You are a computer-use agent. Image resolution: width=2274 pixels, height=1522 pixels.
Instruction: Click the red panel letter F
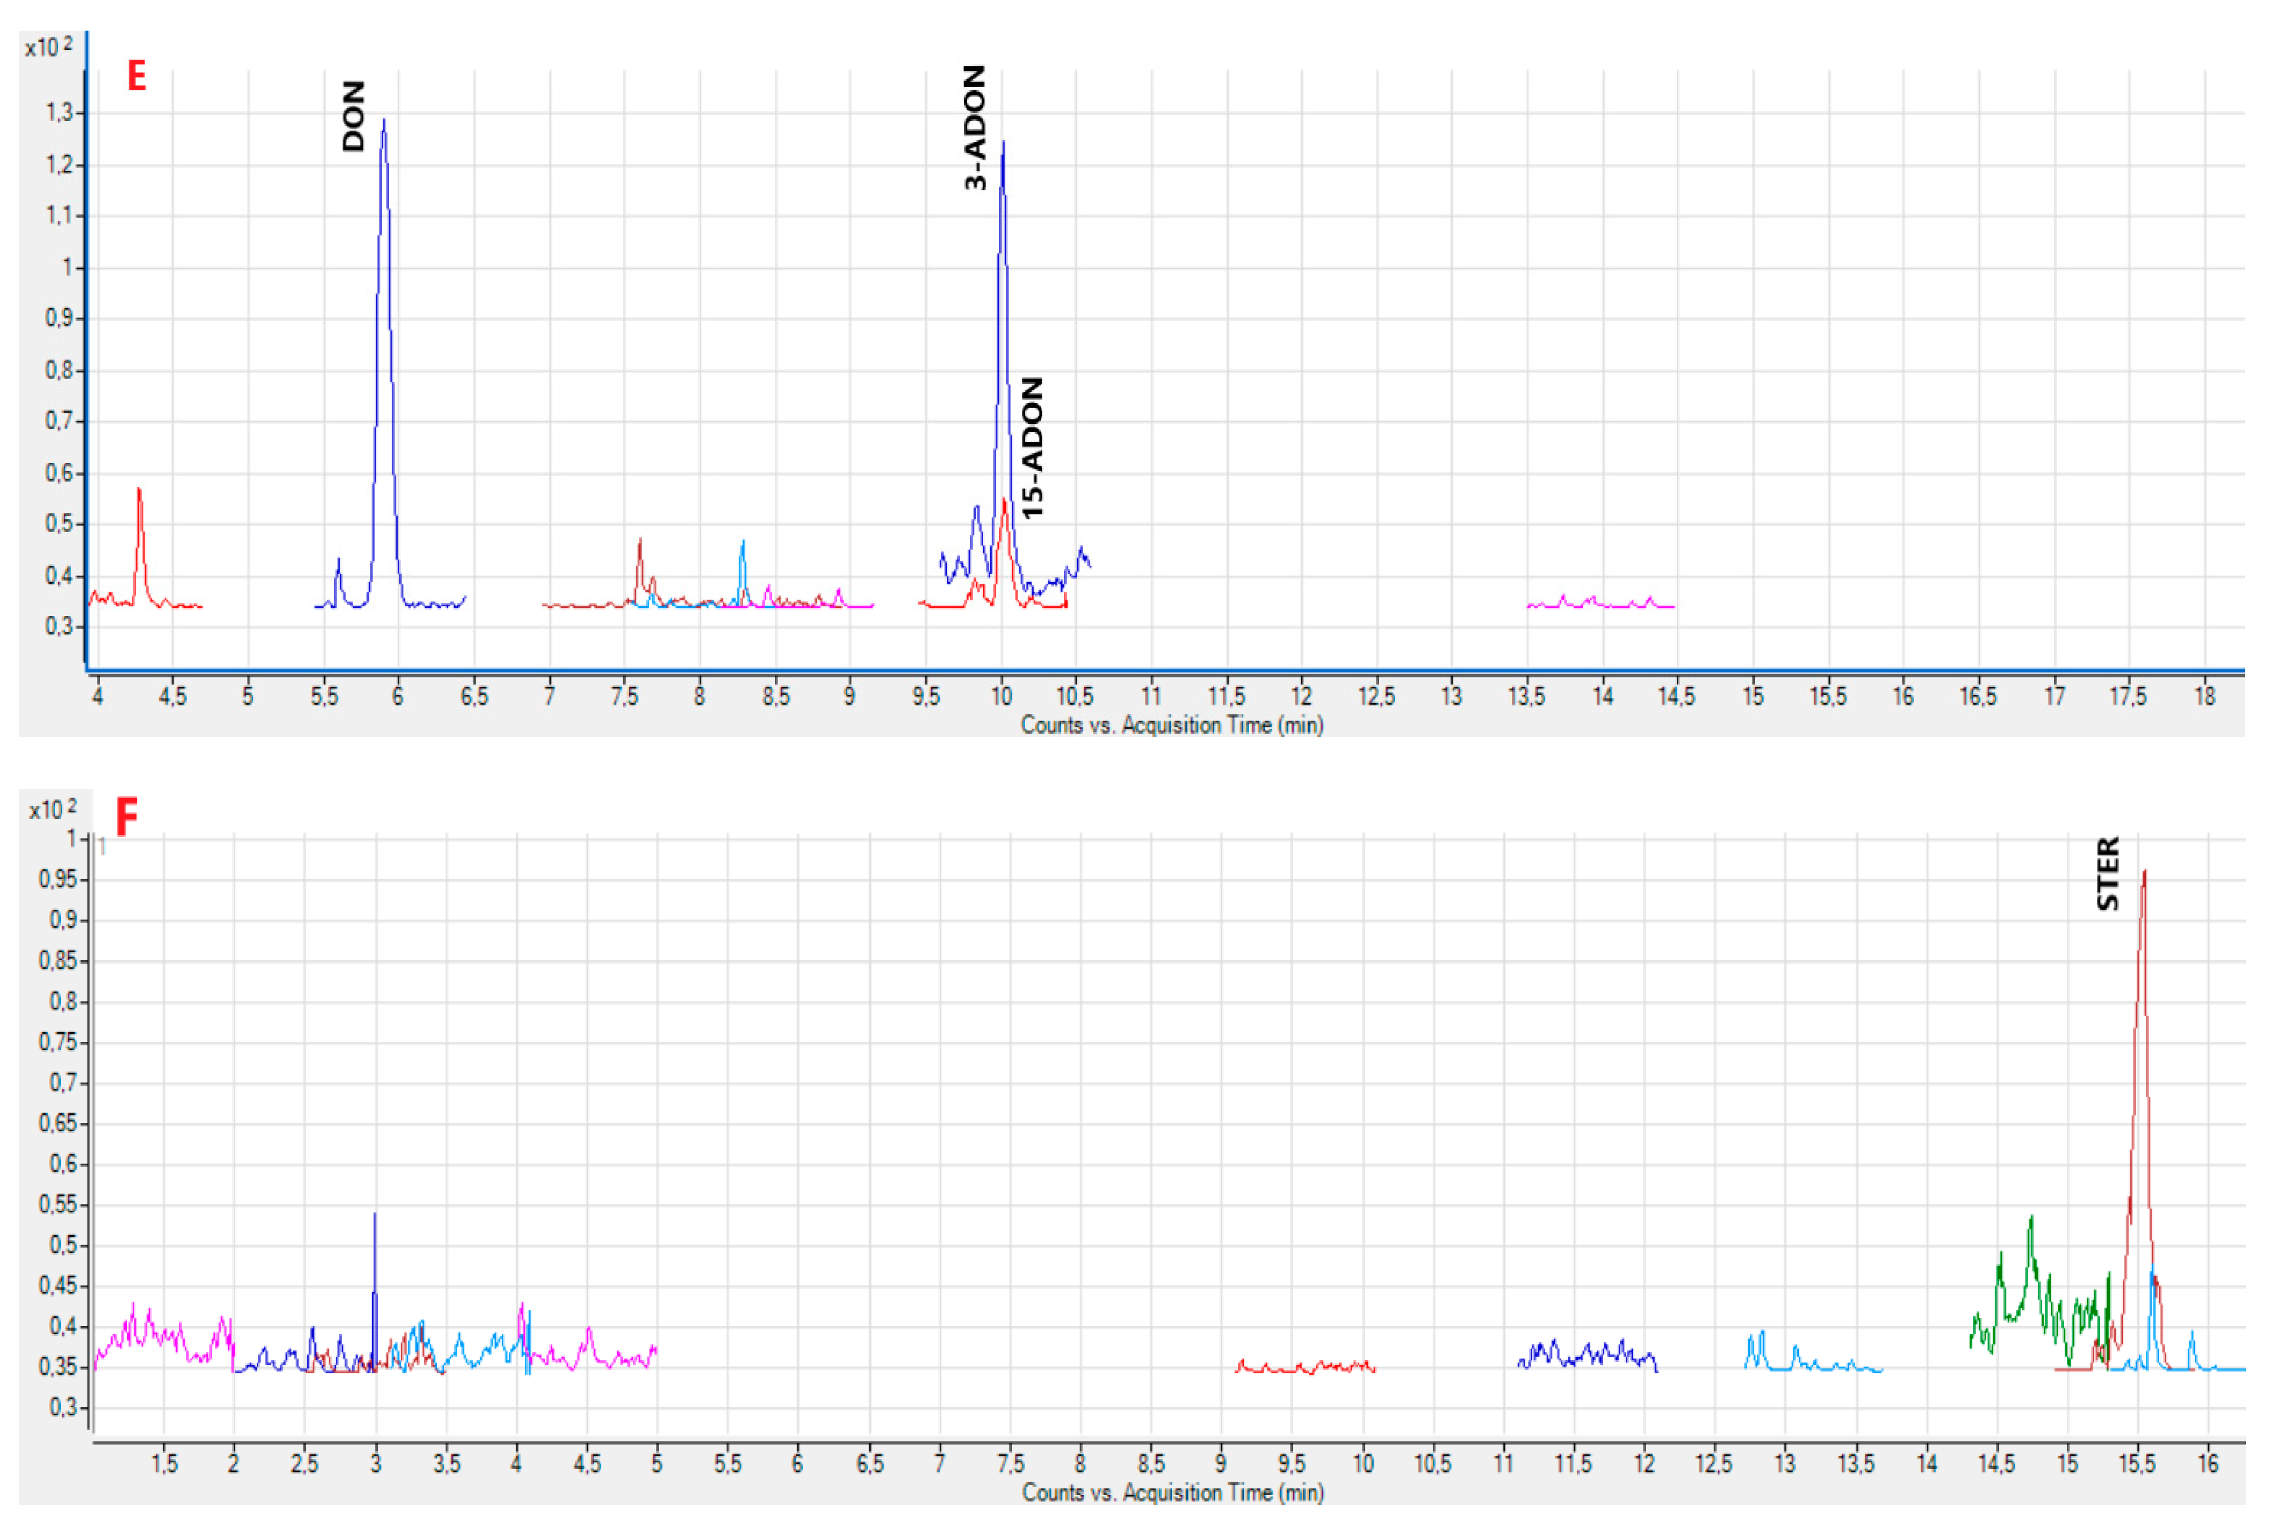pyautogui.click(x=126, y=816)
